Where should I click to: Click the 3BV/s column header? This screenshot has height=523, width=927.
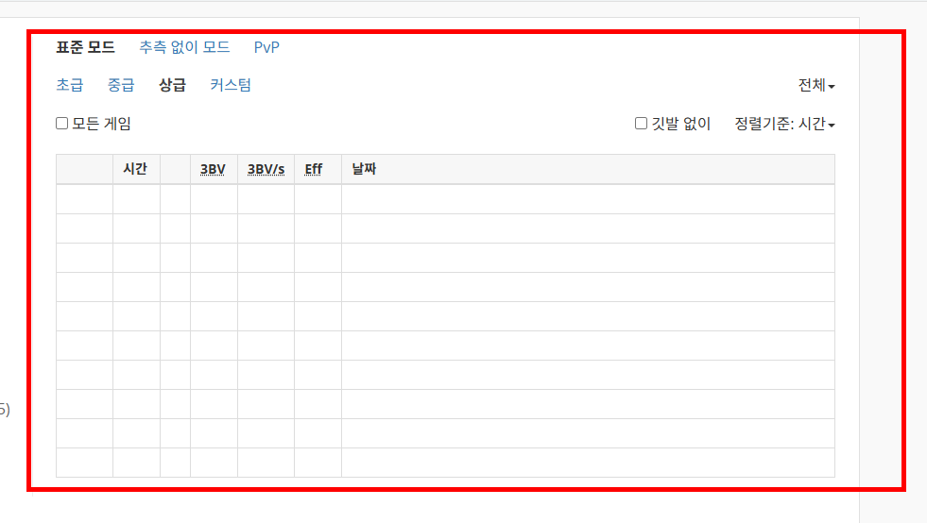(x=266, y=170)
